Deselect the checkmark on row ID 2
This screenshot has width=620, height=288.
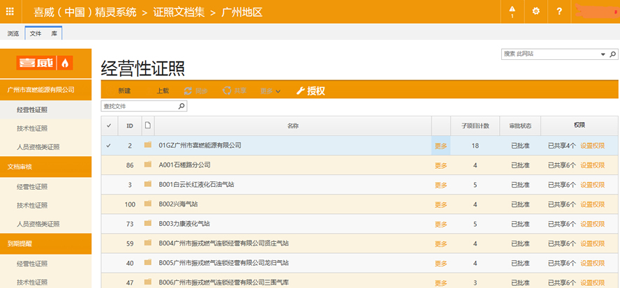pos(109,145)
